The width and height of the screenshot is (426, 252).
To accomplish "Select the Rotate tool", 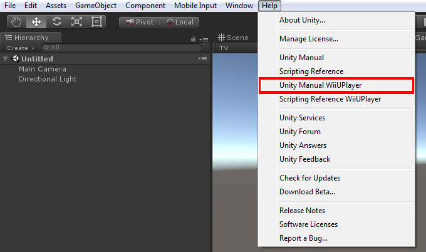I will 56,22.
